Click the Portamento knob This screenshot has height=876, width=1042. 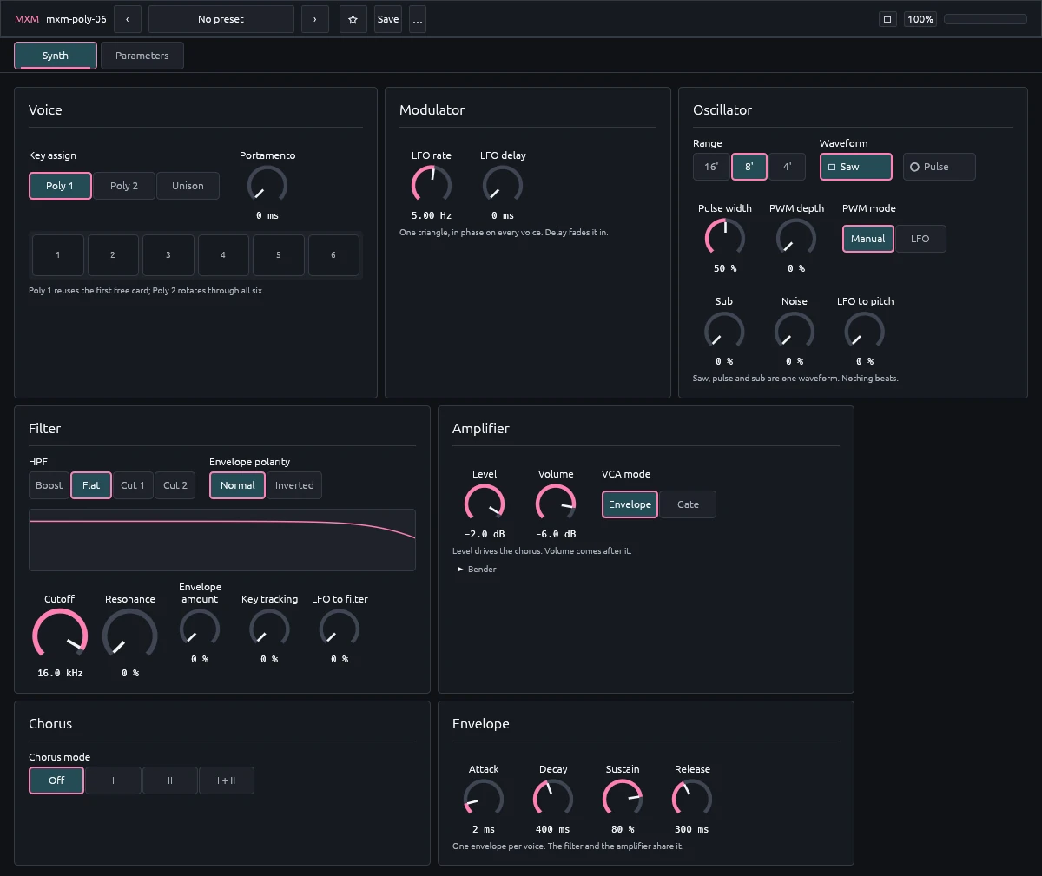[x=267, y=185]
